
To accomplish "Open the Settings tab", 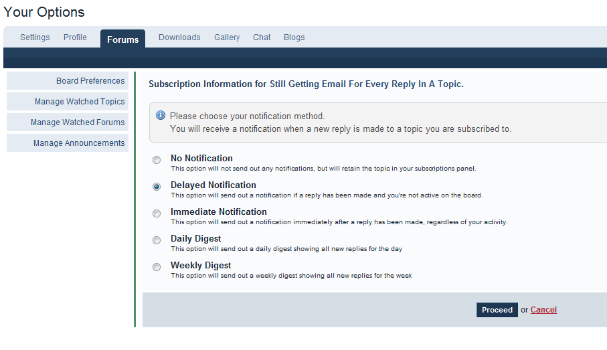I will click(35, 37).
